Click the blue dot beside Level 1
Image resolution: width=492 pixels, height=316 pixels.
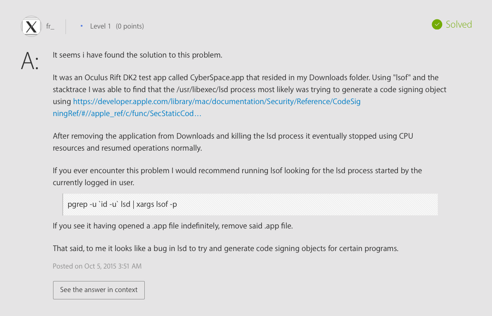[82, 26]
